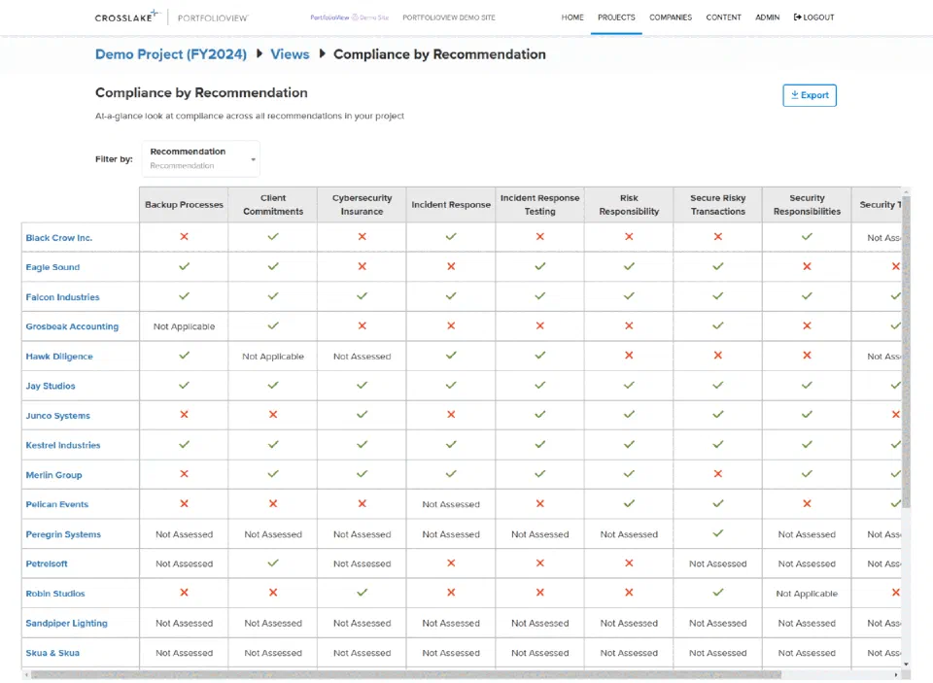Open the PROJECTS menu item
This screenshot has width=933, height=683.
click(616, 17)
